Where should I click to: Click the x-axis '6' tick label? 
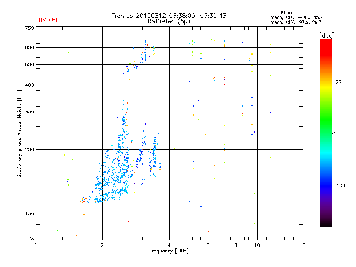click(208, 245)
